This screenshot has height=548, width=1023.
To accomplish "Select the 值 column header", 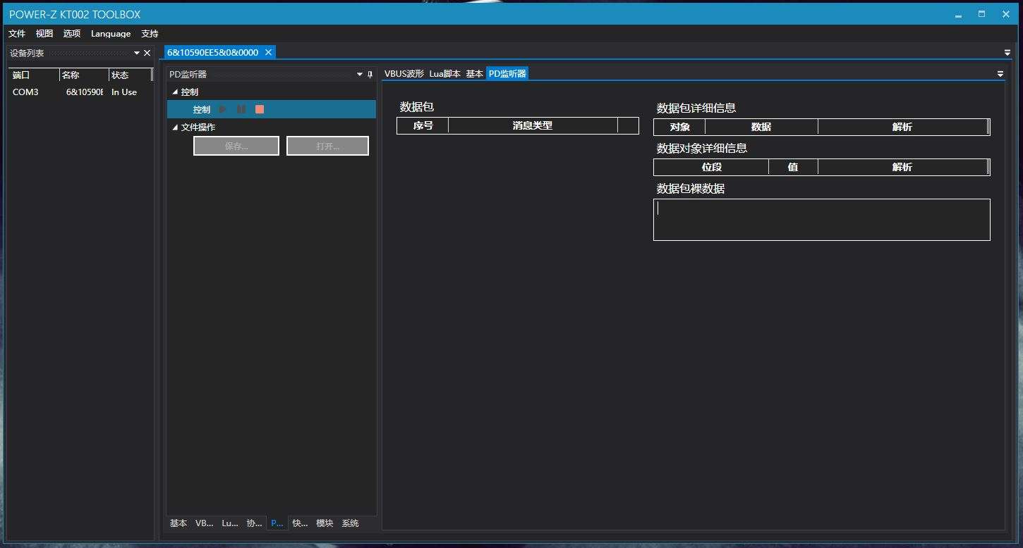I will click(793, 168).
